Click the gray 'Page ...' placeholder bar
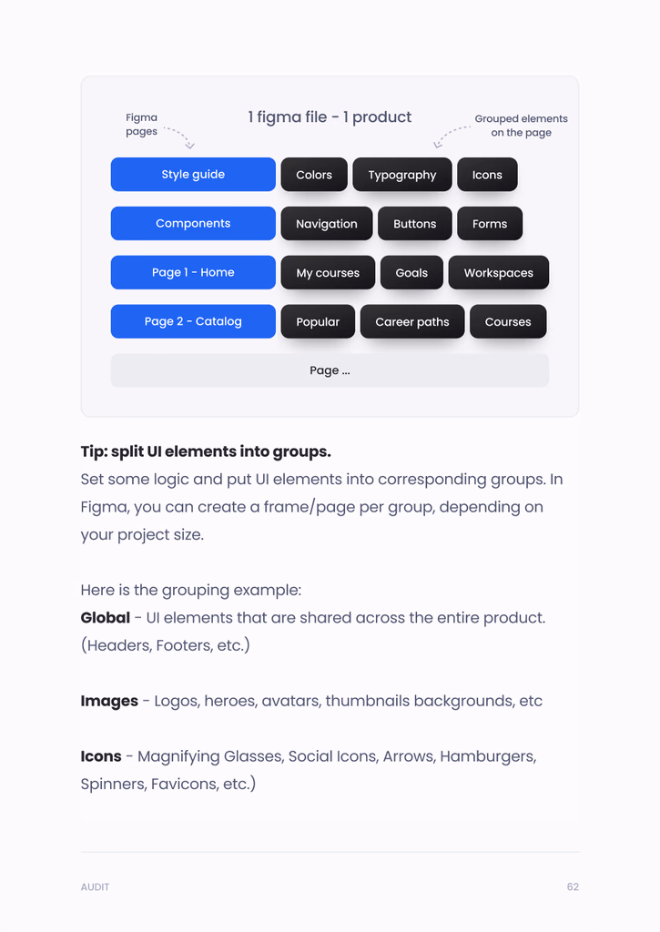This screenshot has width=660, height=932. tap(330, 370)
